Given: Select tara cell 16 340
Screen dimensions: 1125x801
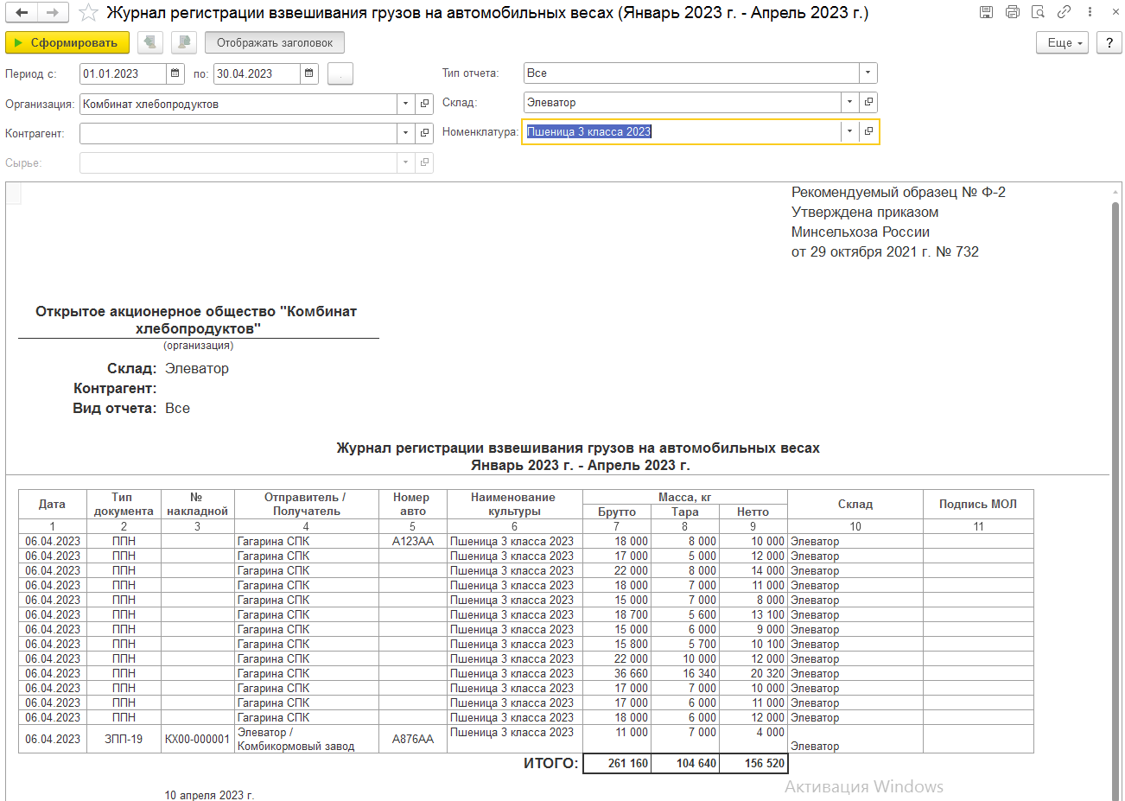Looking at the screenshot, I should coord(685,673).
